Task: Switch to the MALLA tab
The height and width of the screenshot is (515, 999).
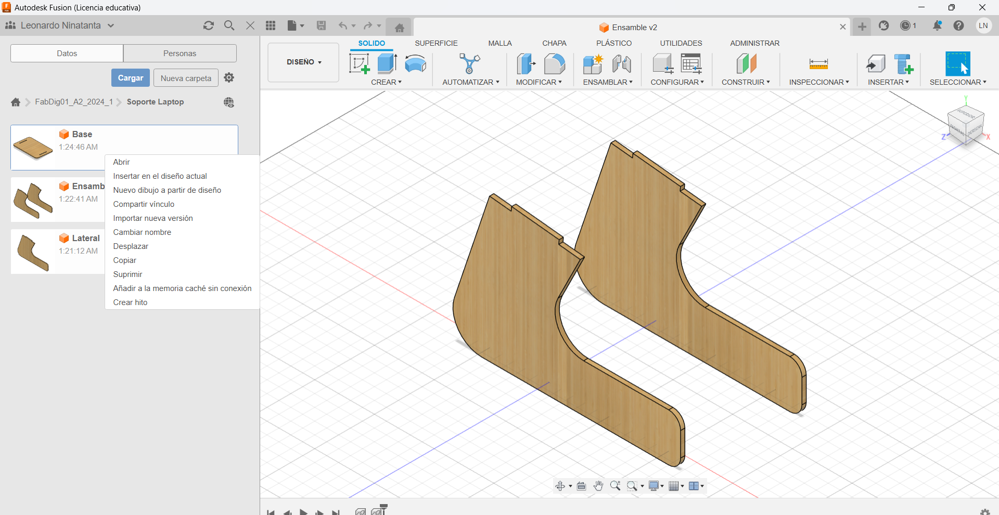Action: (500, 43)
